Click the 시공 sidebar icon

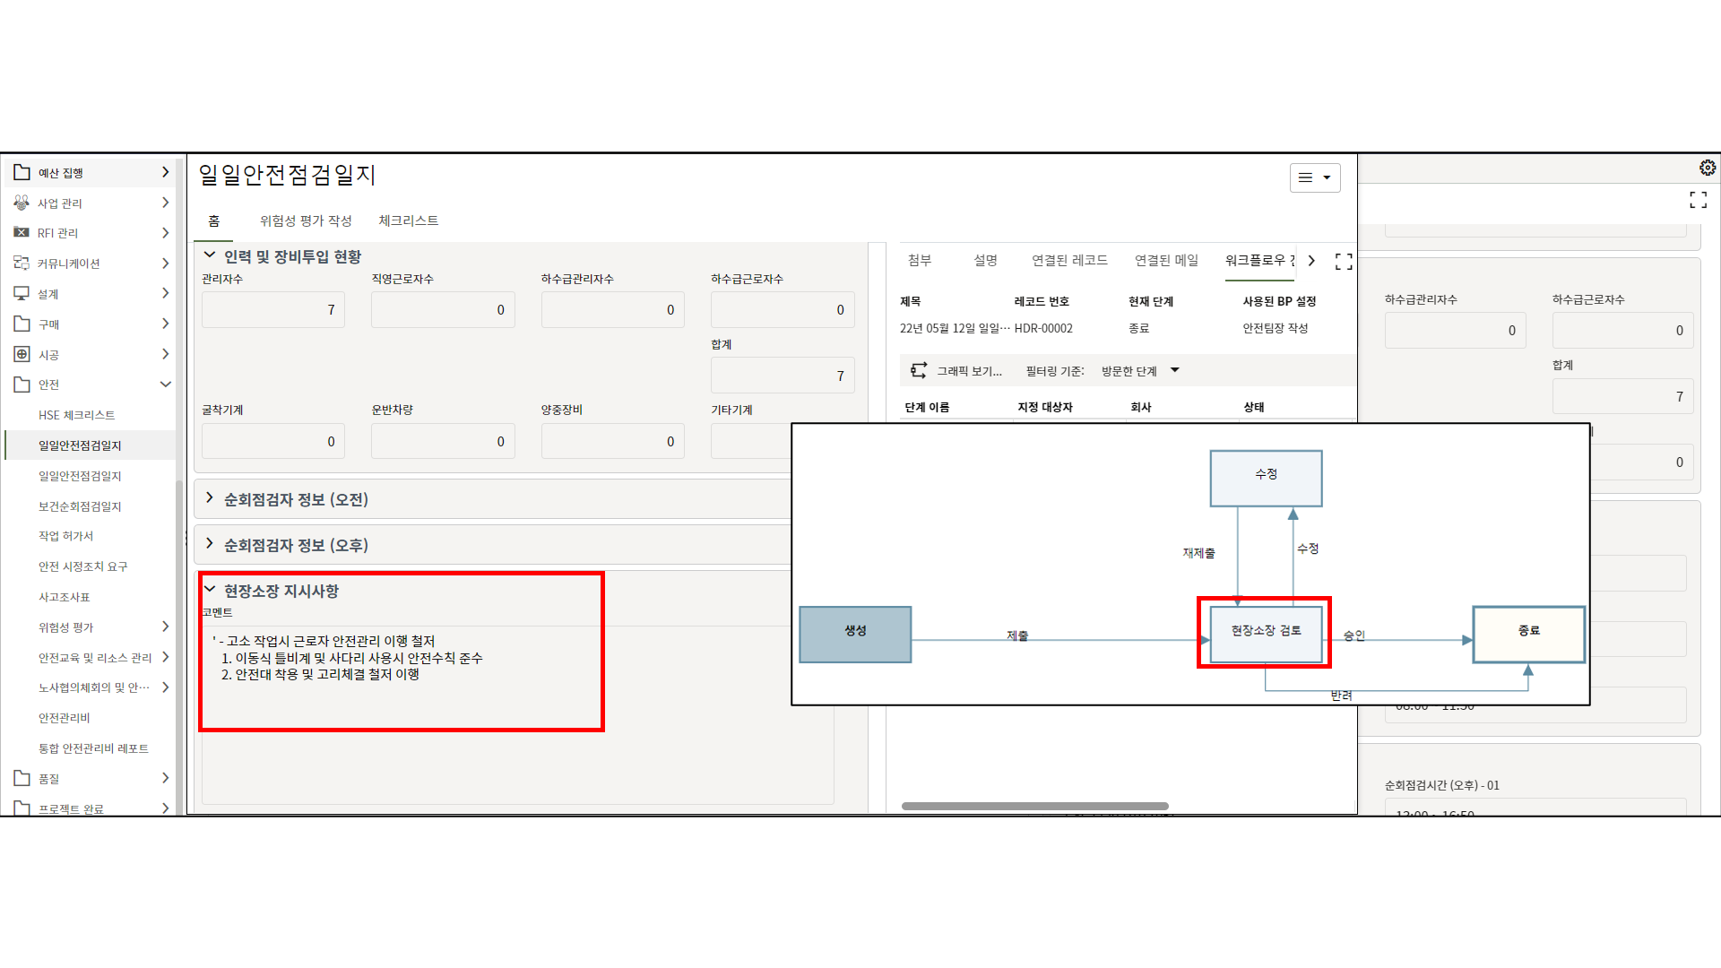22,354
